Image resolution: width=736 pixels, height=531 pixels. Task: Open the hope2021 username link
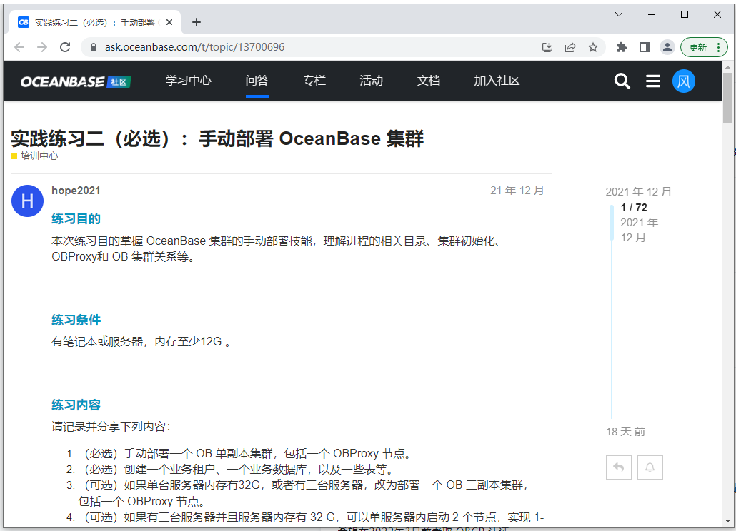click(x=76, y=191)
